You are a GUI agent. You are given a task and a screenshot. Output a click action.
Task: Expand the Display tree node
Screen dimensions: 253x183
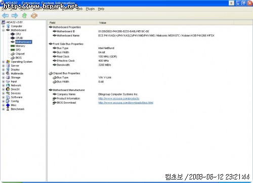4,70
